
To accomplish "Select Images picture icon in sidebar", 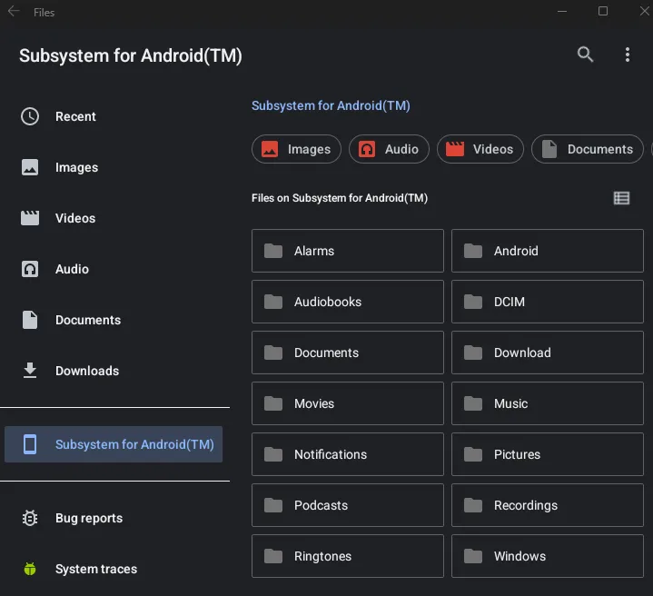I will click(x=30, y=167).
